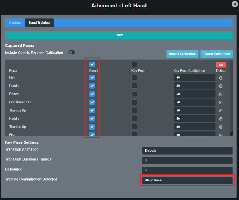Click the Reach pose name
This screenshot has width=239, height=200.
click(x=14, y=94)
